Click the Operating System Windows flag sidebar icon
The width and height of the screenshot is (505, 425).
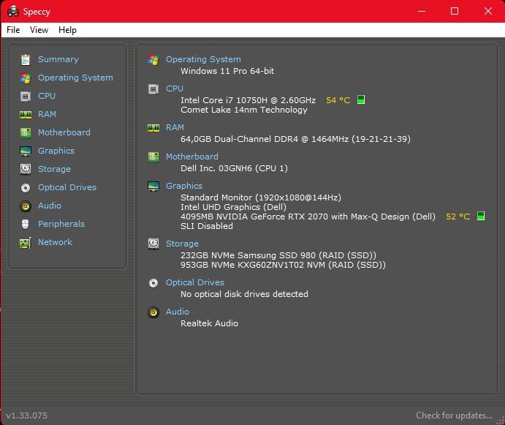[26, 78]
